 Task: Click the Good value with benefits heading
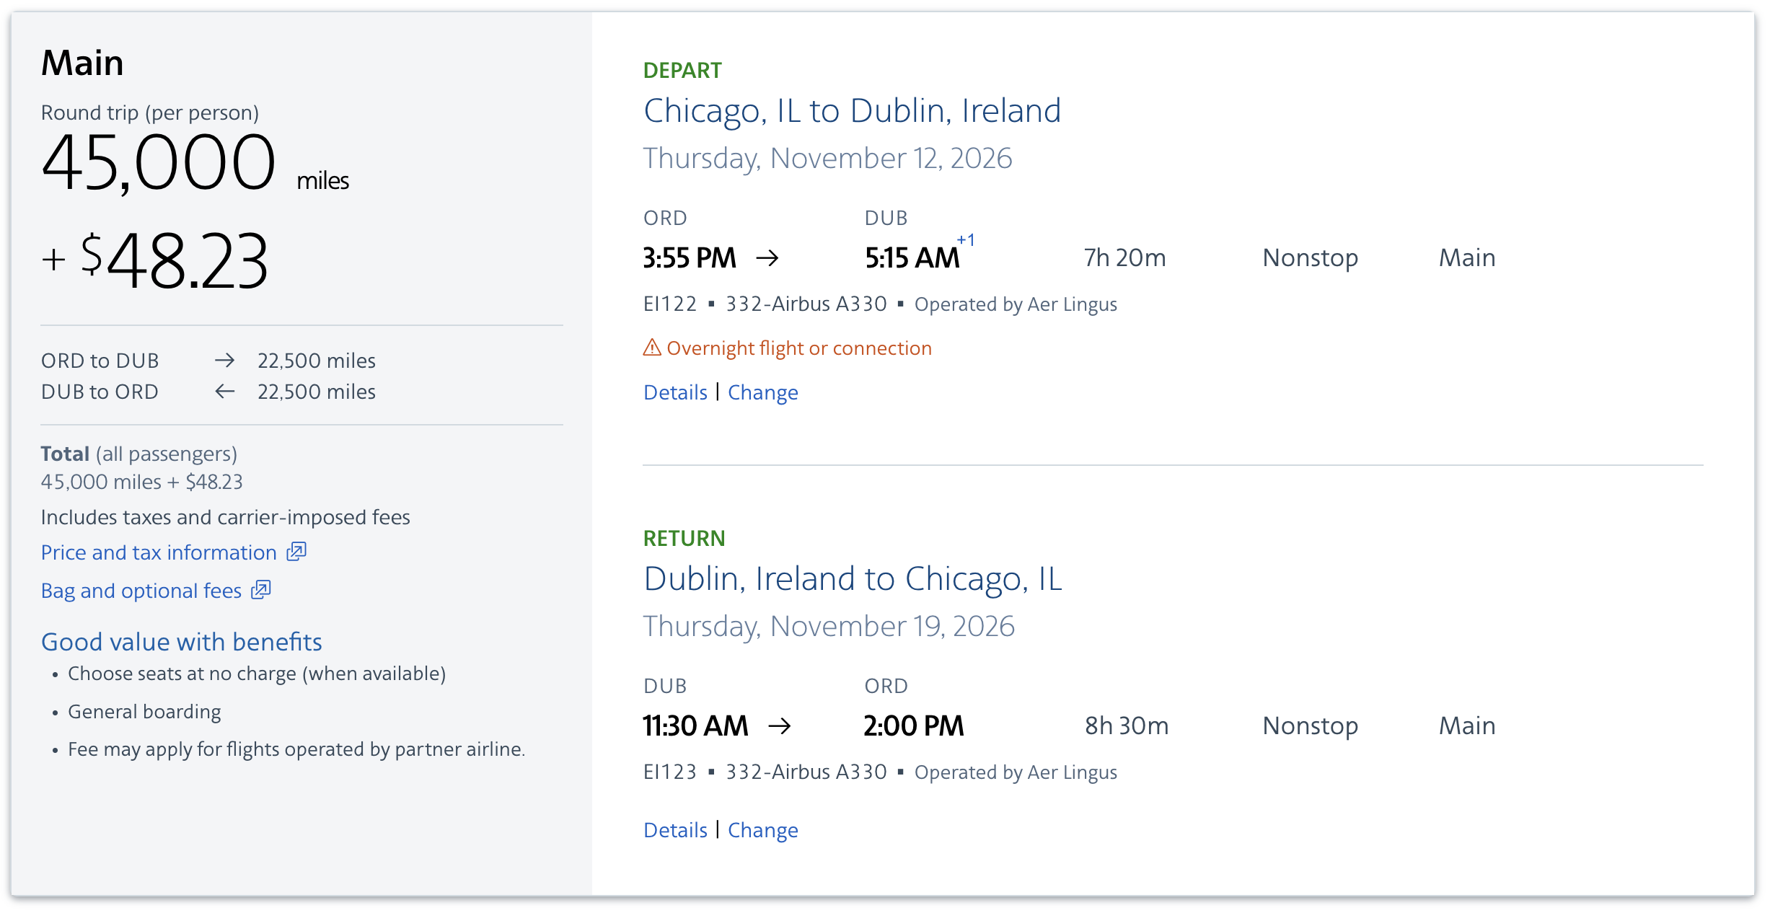coord(181,641)
